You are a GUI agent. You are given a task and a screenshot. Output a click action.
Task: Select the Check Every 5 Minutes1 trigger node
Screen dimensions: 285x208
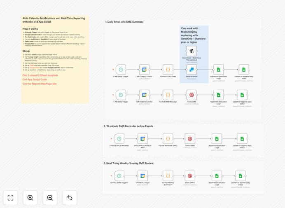pos(119,139)
